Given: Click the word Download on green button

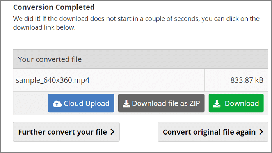Looking at the screenshot, I should pos(242,103).
